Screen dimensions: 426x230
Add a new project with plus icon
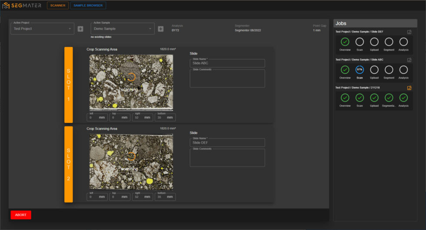point(80,29)
